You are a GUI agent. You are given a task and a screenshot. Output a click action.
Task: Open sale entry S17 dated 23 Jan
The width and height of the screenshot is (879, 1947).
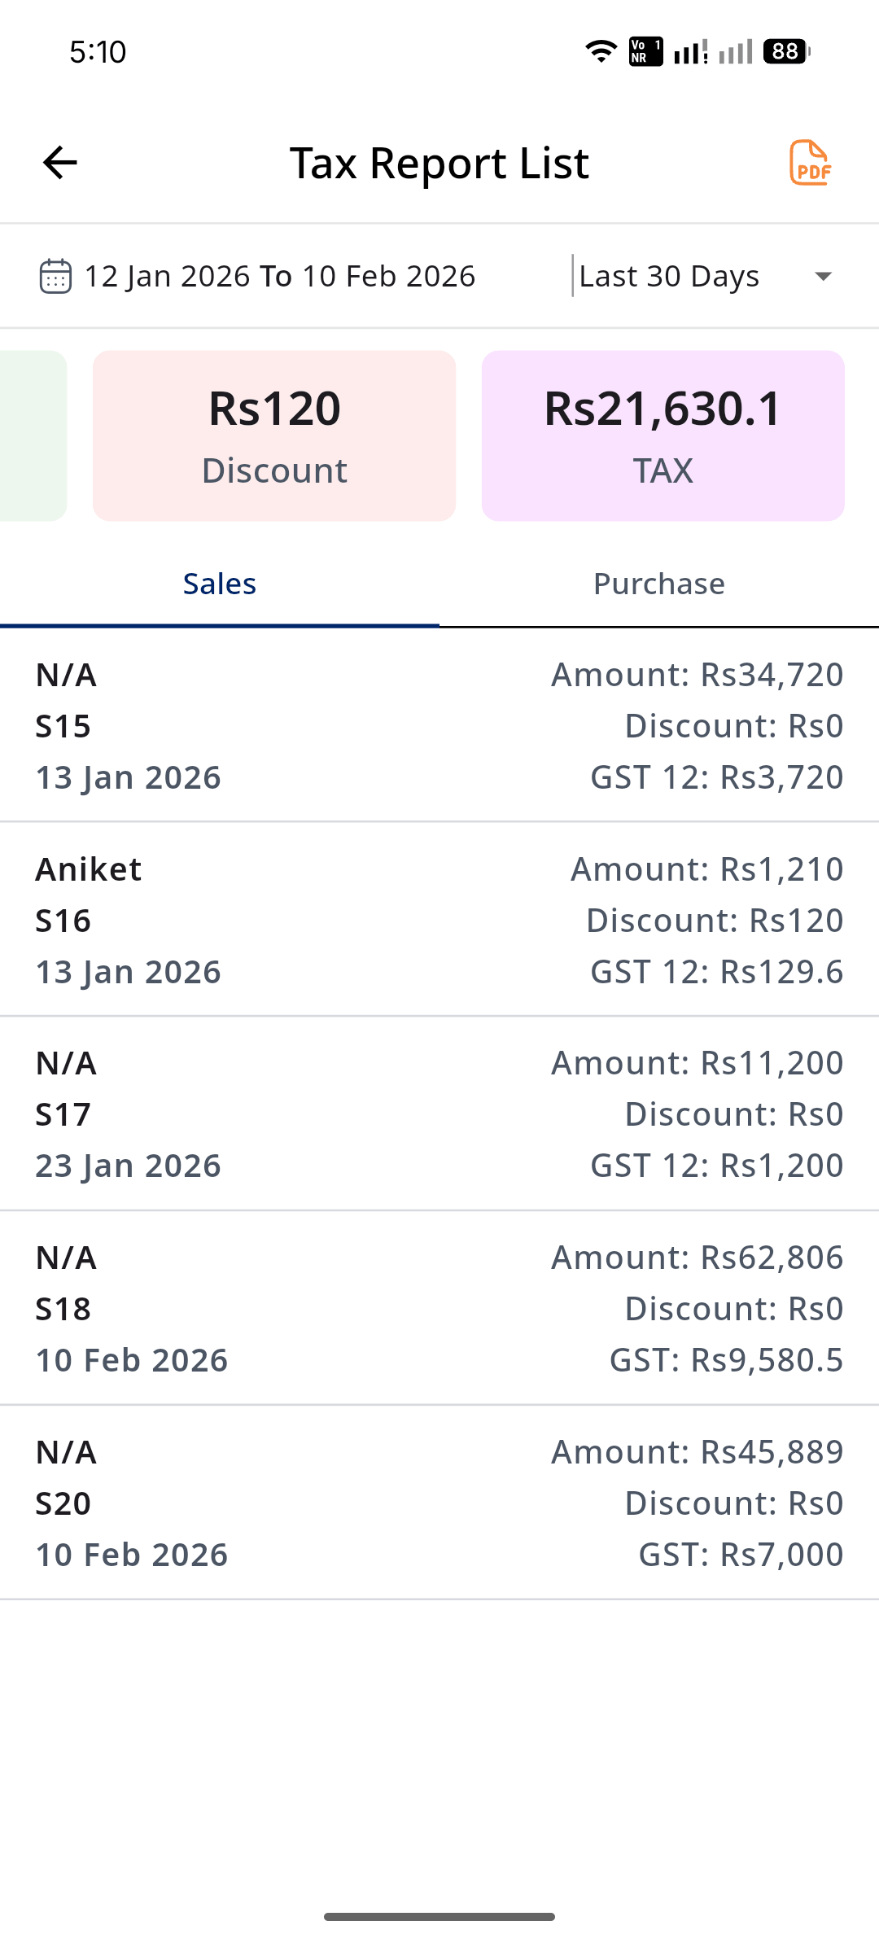pyautogui.click(x=439, y=1114)
